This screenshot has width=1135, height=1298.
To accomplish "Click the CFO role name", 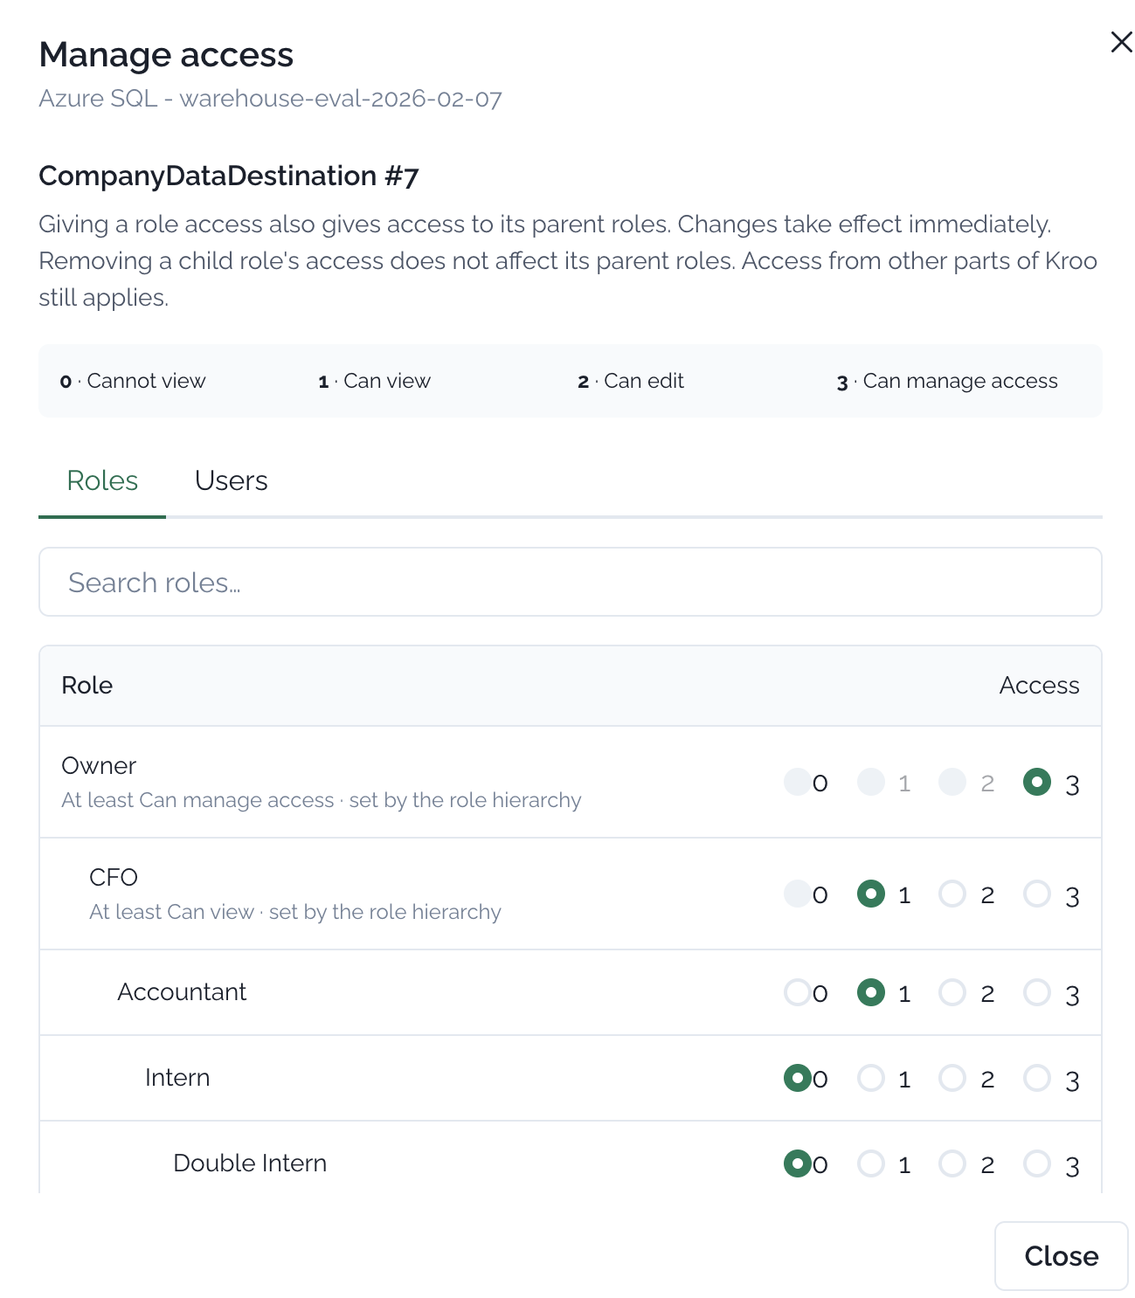I will pyautogui.click(x=114, y=877).
